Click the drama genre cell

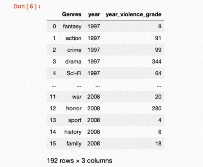pyautogui.click(x=73, y=62)
